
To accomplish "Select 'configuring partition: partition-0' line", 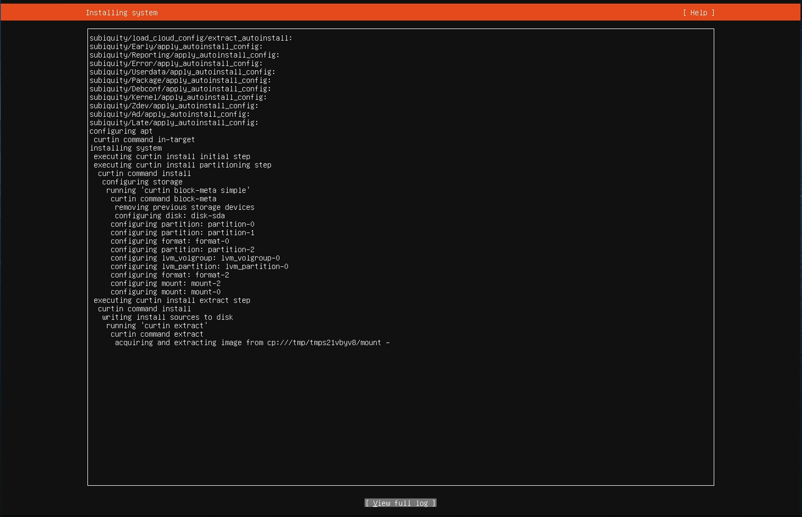I will [x=182, y=224].
